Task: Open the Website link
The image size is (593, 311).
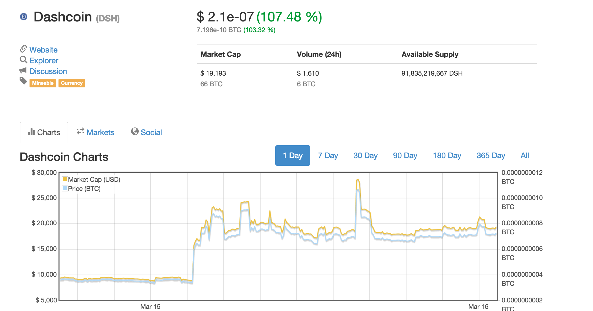Action: coord(43,50)
